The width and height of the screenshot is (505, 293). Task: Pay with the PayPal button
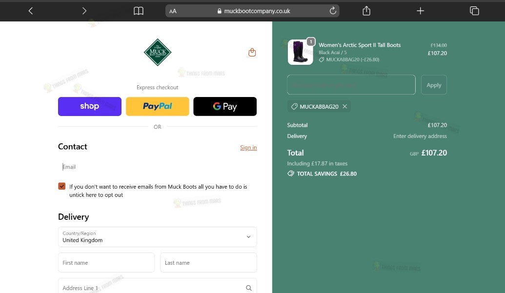pos(158,106)
